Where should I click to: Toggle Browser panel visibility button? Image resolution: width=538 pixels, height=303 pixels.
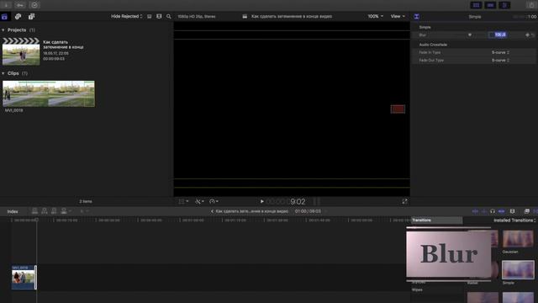(477, 5)
